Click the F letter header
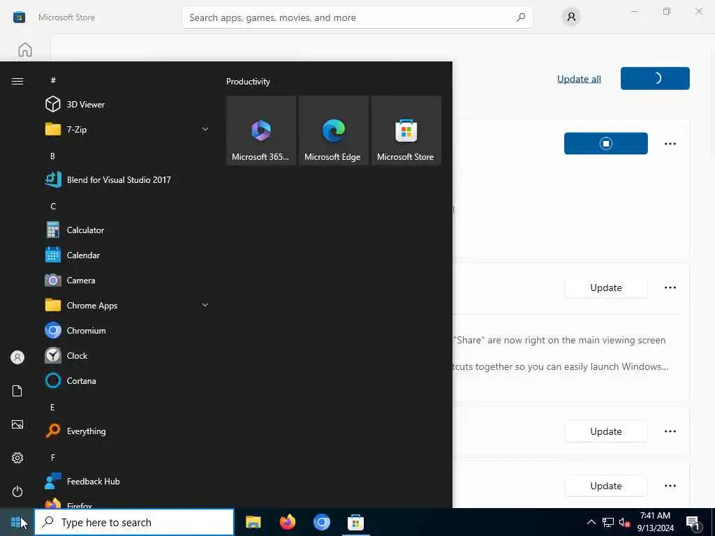 (x=52, y=457)
